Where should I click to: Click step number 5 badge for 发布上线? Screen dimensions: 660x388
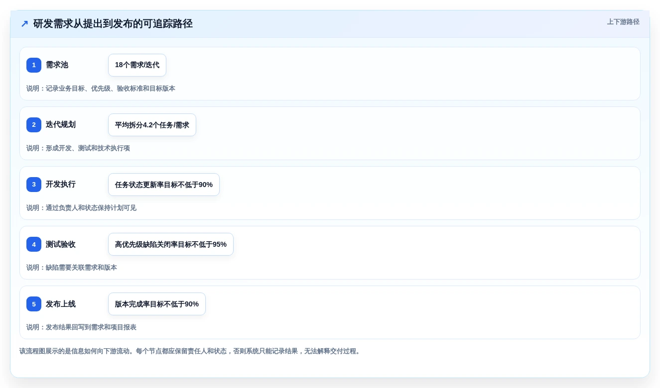pos(34,304)
